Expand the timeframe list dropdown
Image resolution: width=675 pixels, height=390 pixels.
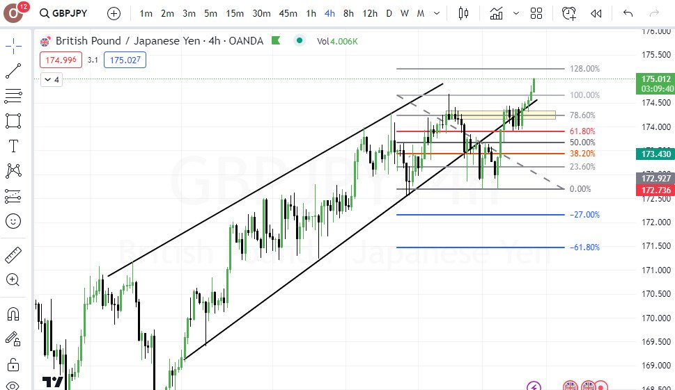pos(437,13)
